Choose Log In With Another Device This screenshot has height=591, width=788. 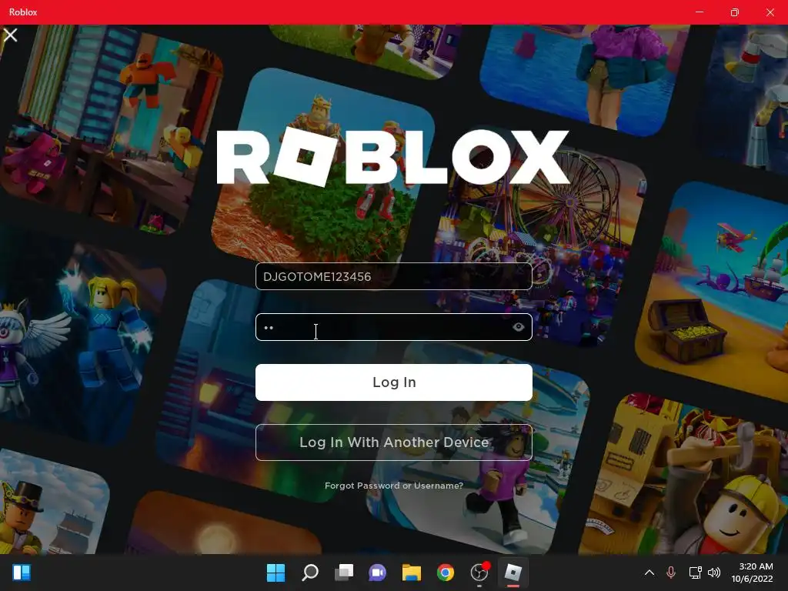point(393,442)
